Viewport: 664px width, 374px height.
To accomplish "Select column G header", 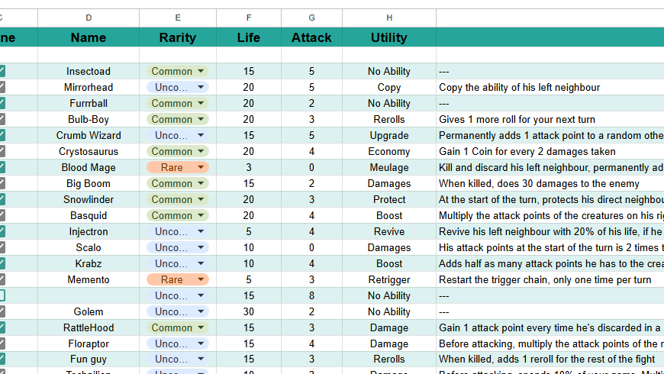I will coord(311,18).
